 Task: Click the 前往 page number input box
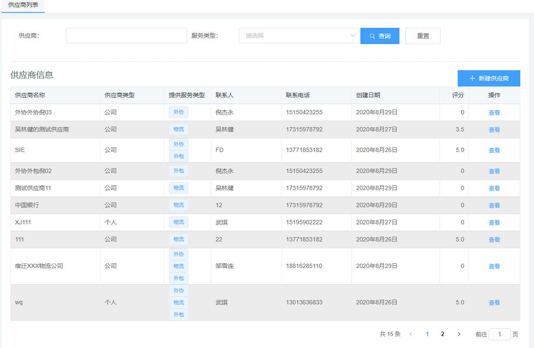coord(499,334)
